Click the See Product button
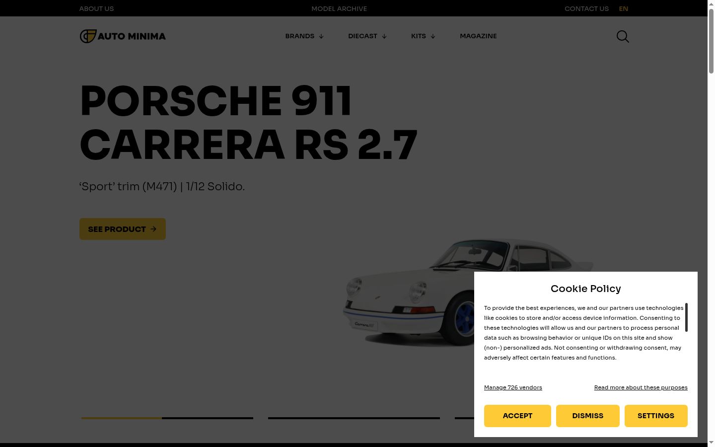This screenshot has height=447, width=715. 123,229
